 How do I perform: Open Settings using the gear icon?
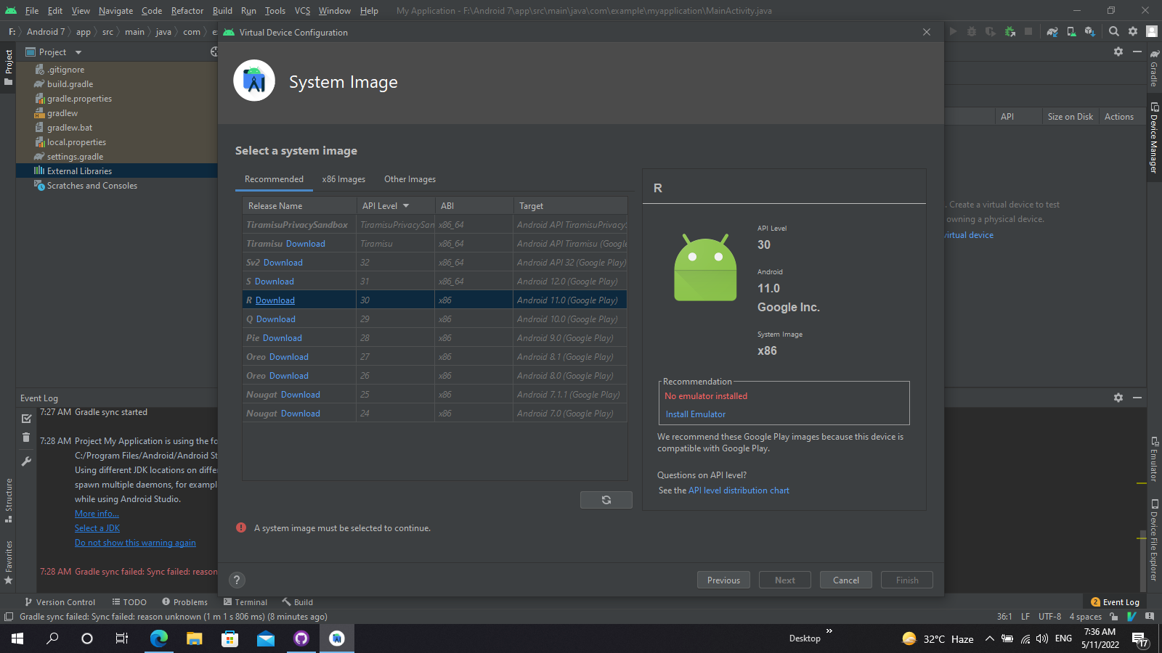pyautogui.click(x=1133, y=31)
